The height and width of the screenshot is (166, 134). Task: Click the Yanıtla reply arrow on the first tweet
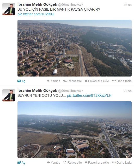(x=48, y=81)
